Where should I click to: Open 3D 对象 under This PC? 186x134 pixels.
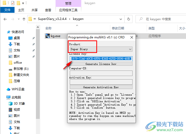pos(19,104)
